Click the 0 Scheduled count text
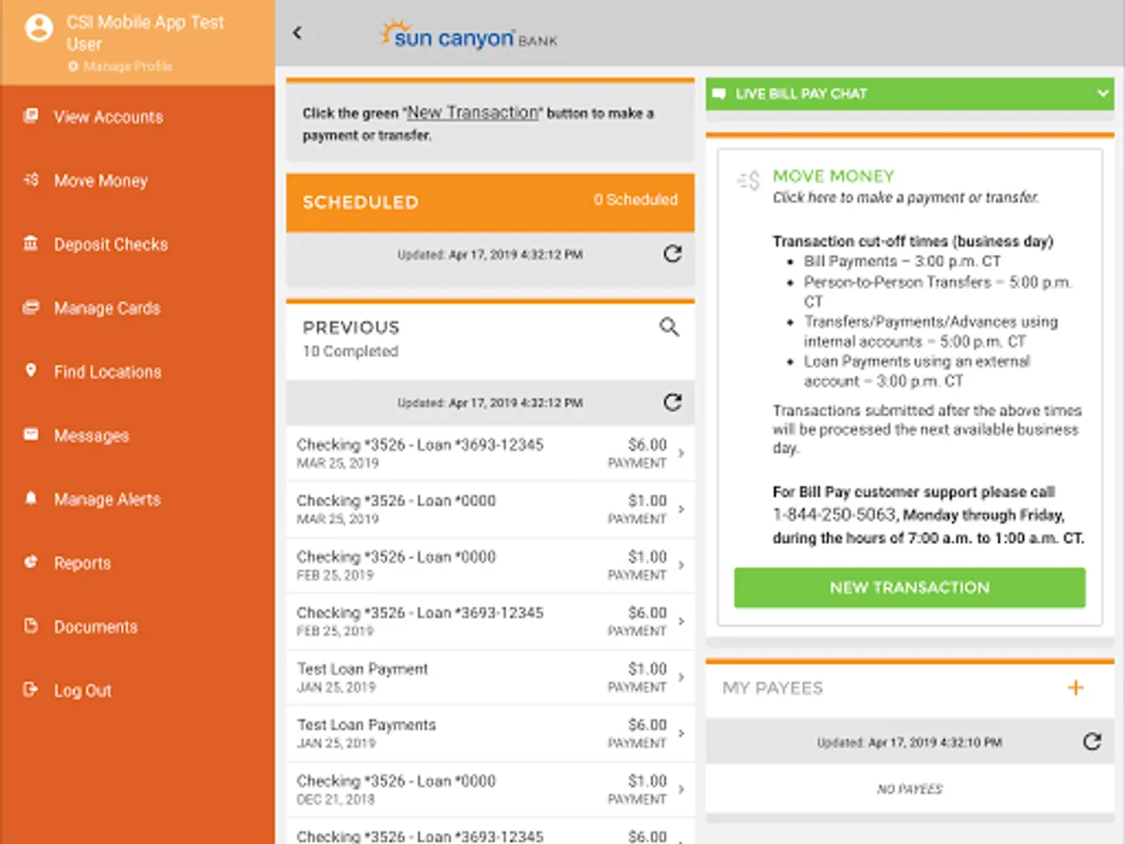Screen dimensions: 1125x844 (636, 200)
